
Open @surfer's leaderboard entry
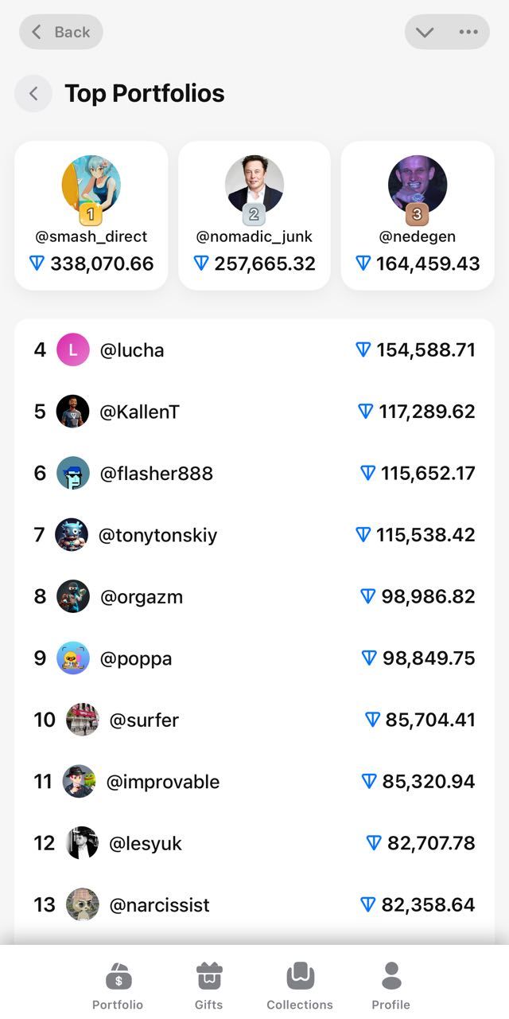[254, 720]
